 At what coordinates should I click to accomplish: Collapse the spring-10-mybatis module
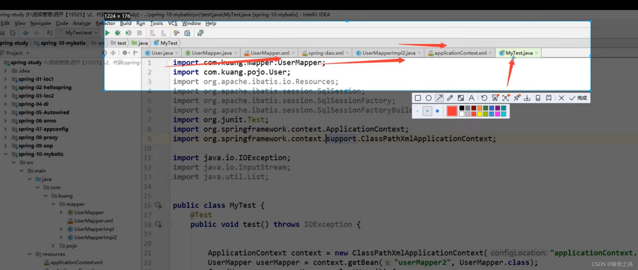(x=5, y=154)
